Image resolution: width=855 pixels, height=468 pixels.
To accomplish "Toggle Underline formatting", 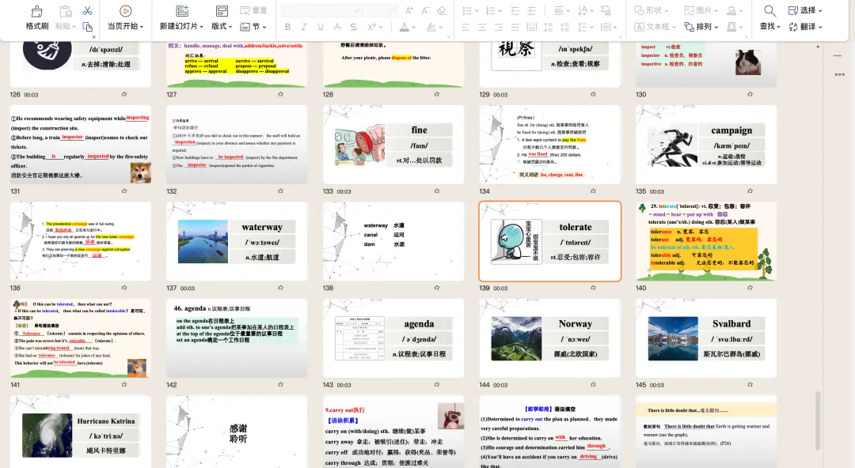I will click(x=320, y=27).
